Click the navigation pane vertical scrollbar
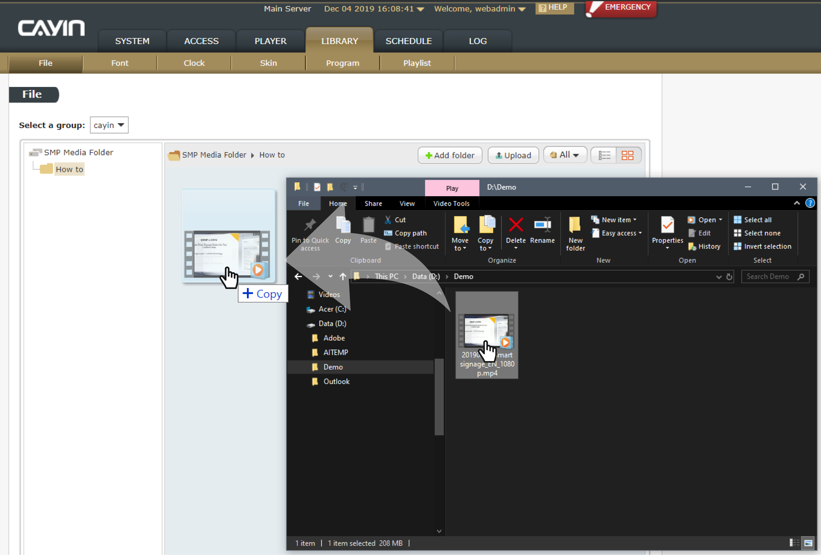 (439, 397)
